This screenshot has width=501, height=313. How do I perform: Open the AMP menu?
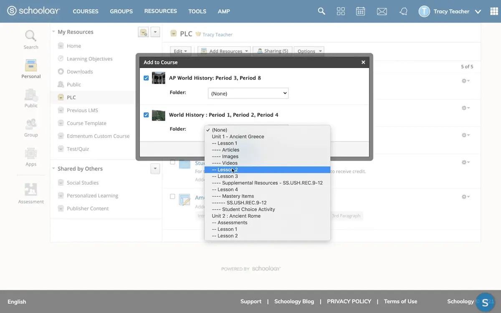(x=224, y=11)
